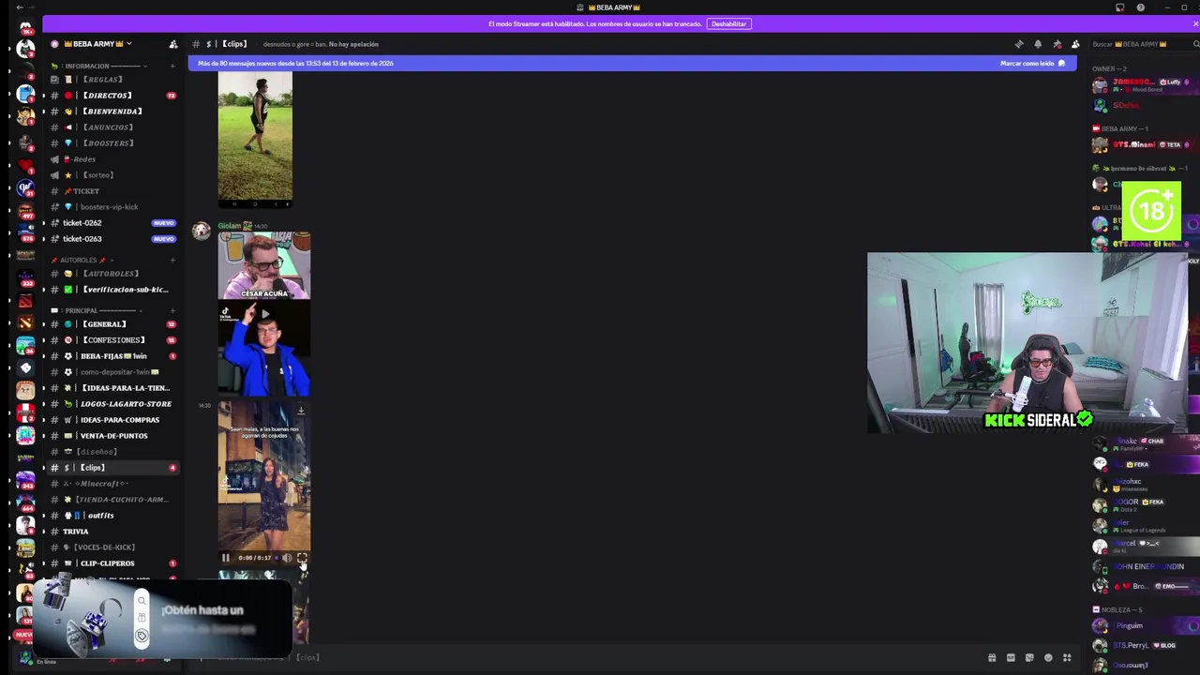The width and height of the screenshot is (1200, 675).
Task: Open the CLIP-CLIPEROS channel
Action: tap(112, 563)
